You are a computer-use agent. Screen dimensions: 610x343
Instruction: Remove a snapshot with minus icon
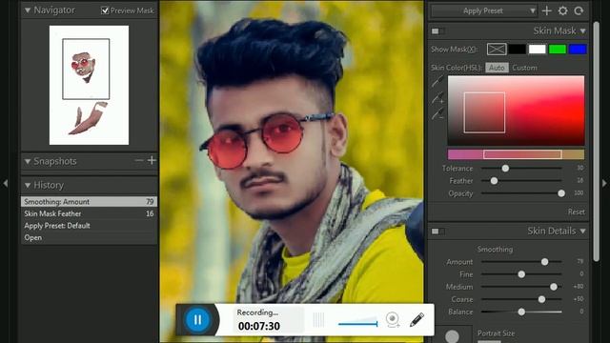[x=139, y=160]
